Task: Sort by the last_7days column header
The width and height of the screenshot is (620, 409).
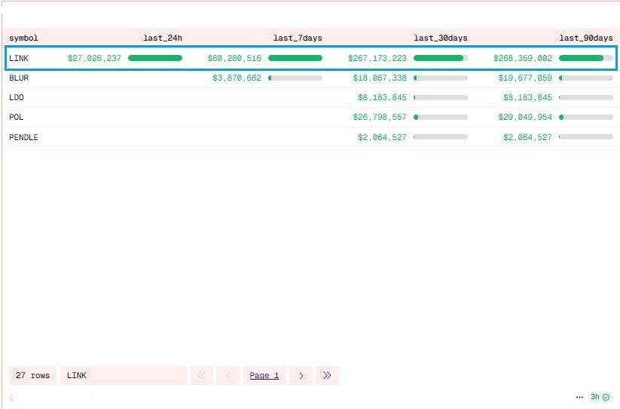Action: (x=298, y=38)
